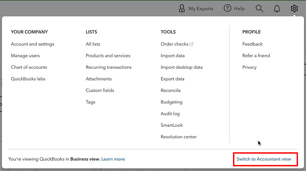The height and width of the screenshot is (171, 306).
Task: Open All lists
Action: pos(93,44)
